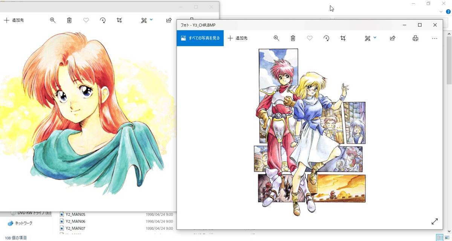Click date 1998/04/24 9:00 of Y2_MAN06
This screenshot has height=241, width=452.
(159, 221)
